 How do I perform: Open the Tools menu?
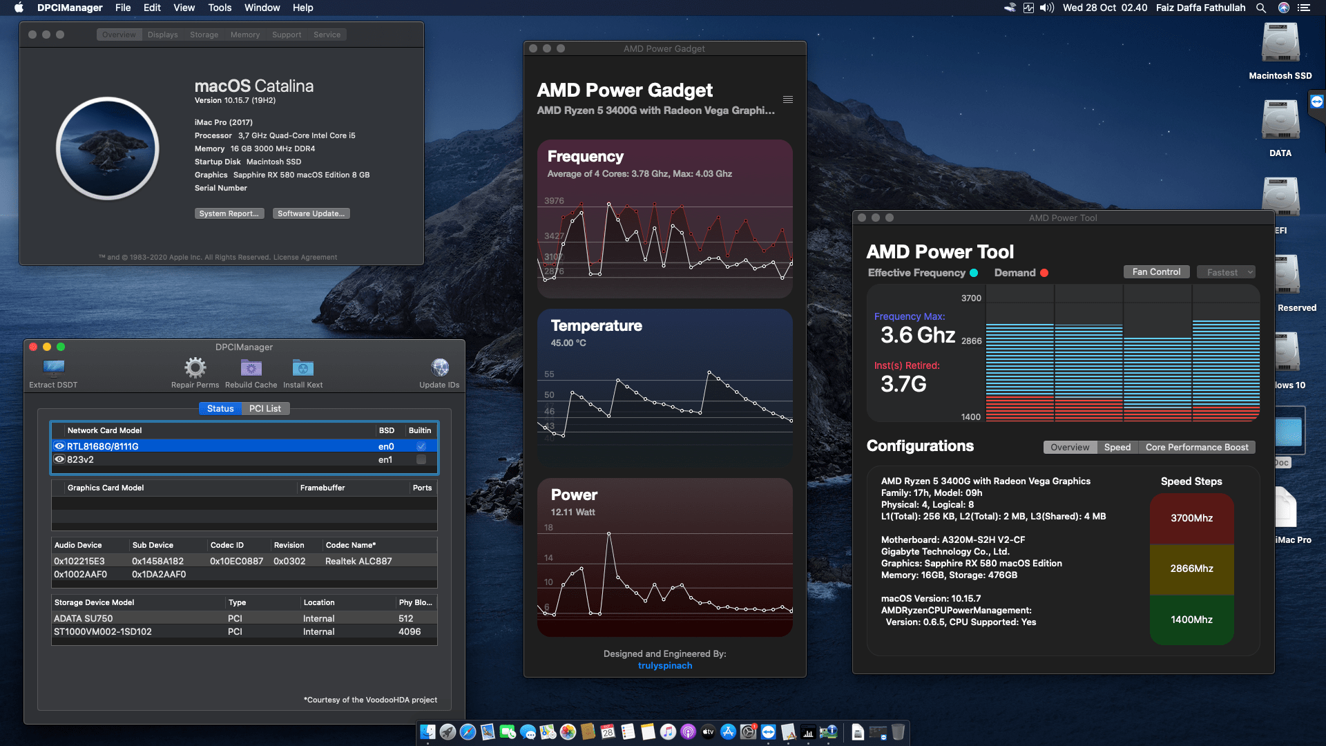tap(219, 8)
